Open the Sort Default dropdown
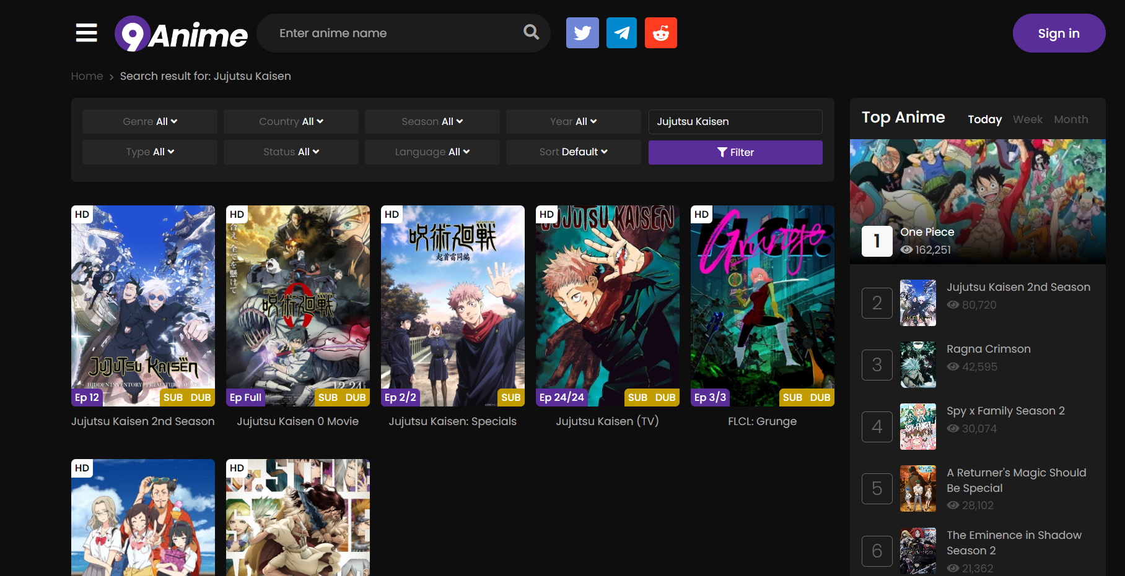The image size is (1125, 576). coord(573,152)
